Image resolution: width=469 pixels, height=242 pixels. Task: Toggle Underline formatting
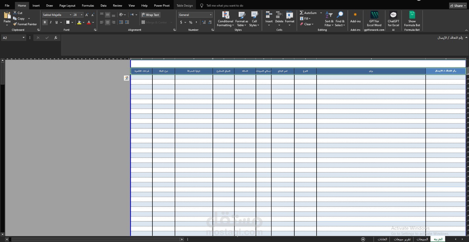pos(57,22)
